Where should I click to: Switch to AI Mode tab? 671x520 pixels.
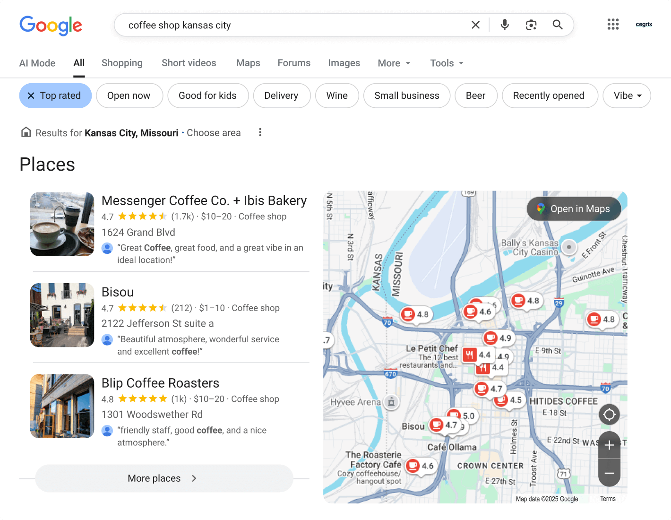[37, 63]
